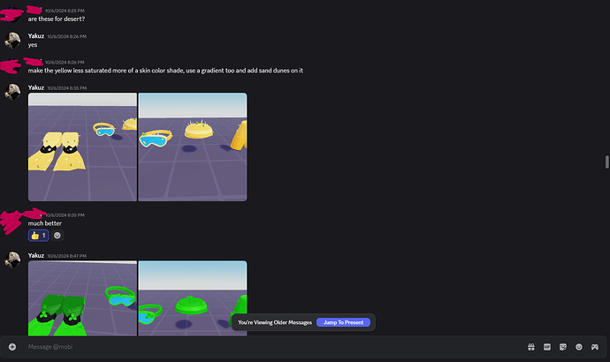
Task: Click Yakuz avatar on the 8:47 PM message
Action: pos(12,260)
